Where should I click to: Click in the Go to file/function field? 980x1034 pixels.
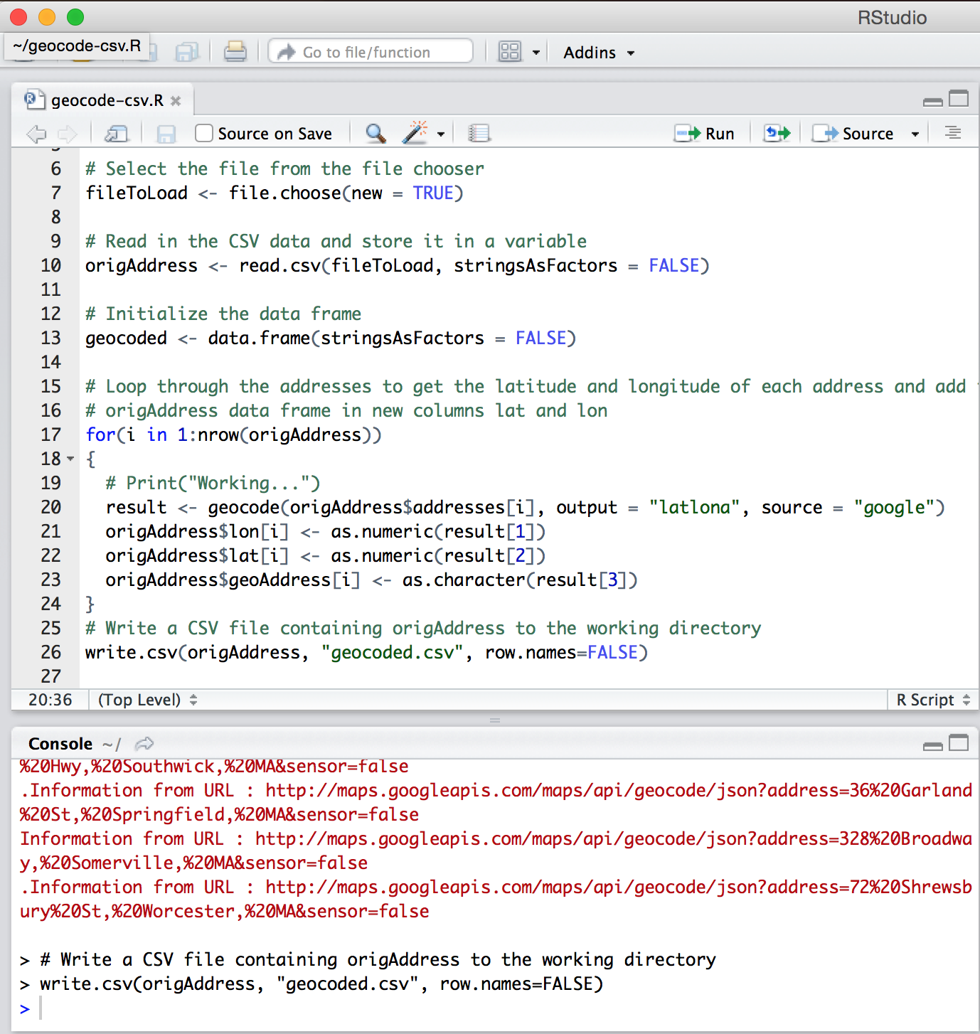(x=370, y=52)
